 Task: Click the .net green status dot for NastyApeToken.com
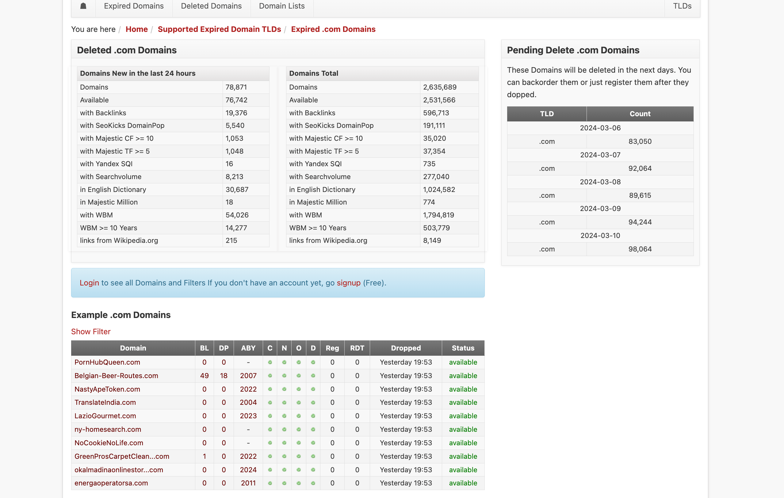point(284,389)
